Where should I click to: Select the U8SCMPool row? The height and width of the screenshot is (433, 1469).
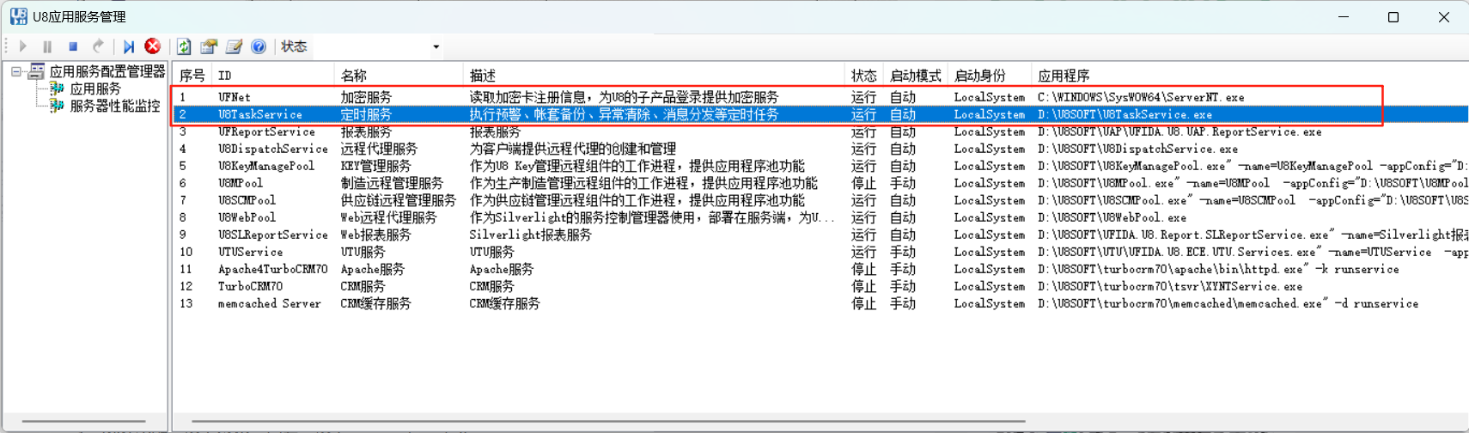pyautogui.click(x=820, y=200)
